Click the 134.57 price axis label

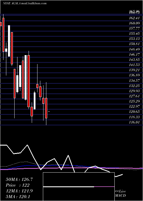pos(134,80)
